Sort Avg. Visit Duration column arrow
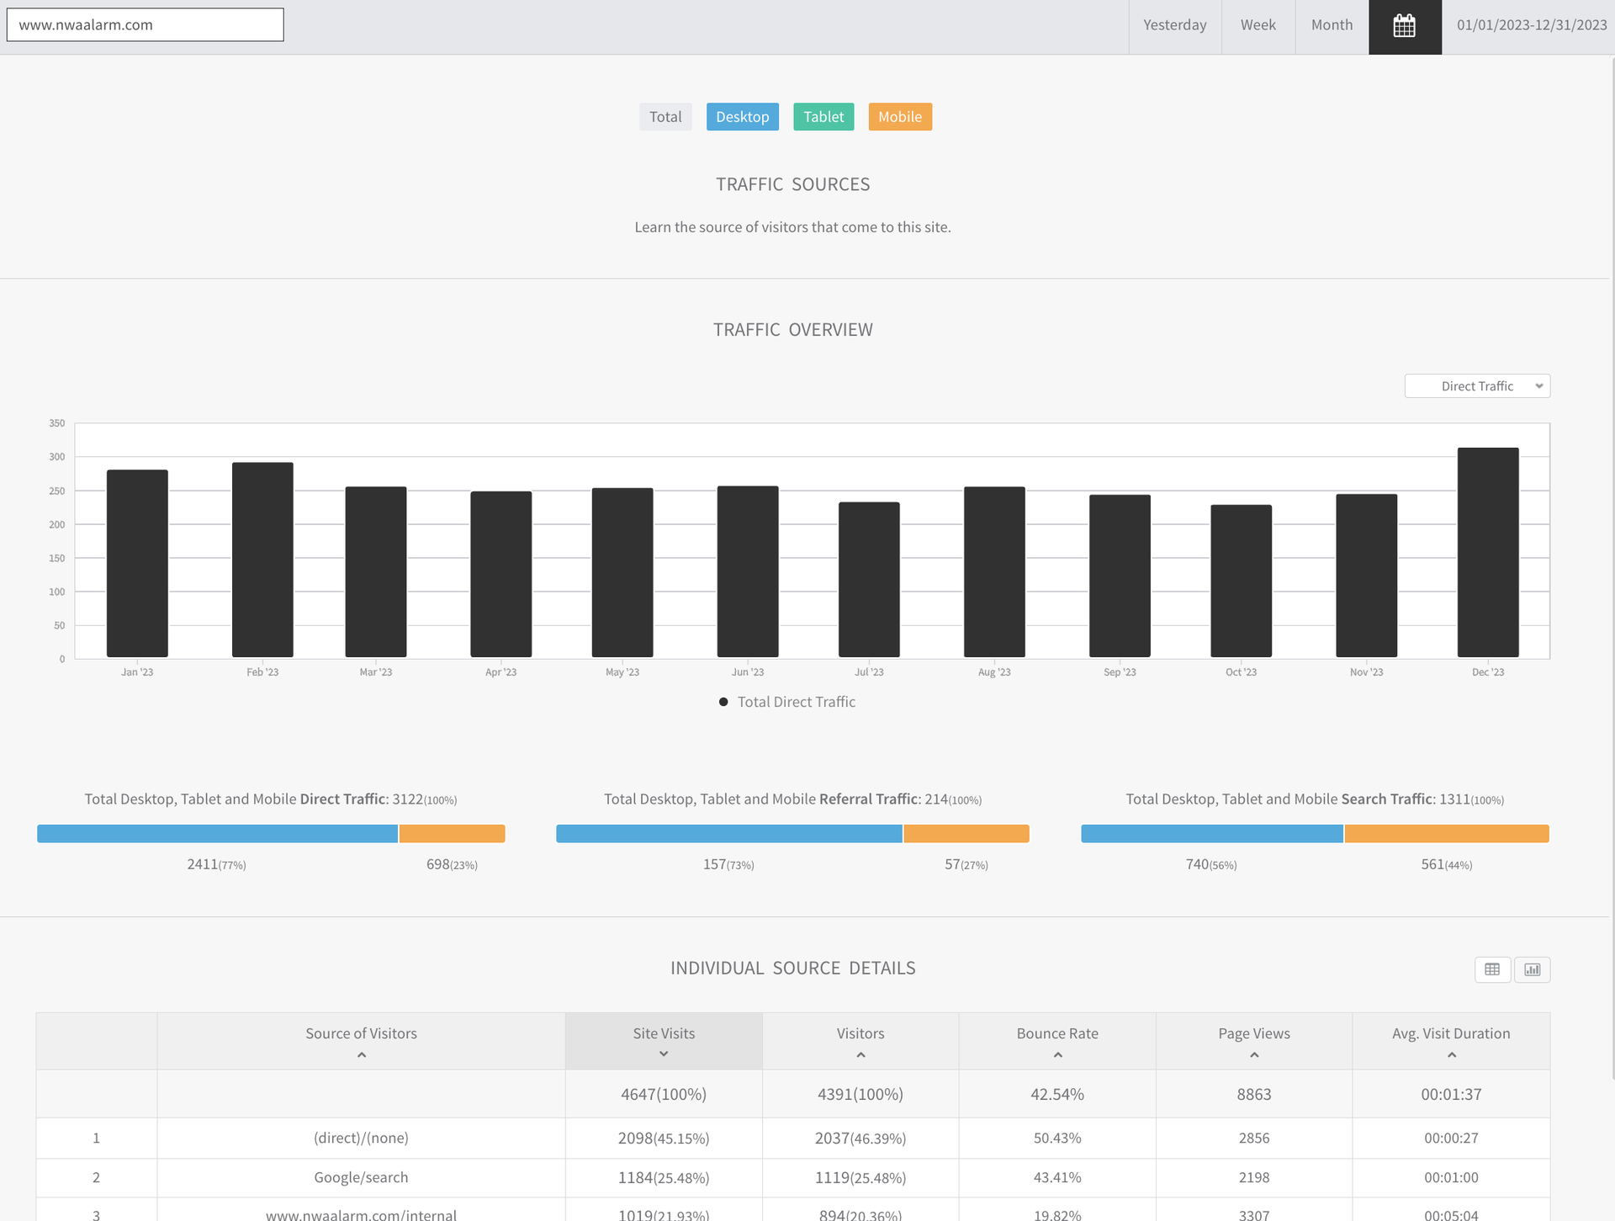 pos(1451,1055)
